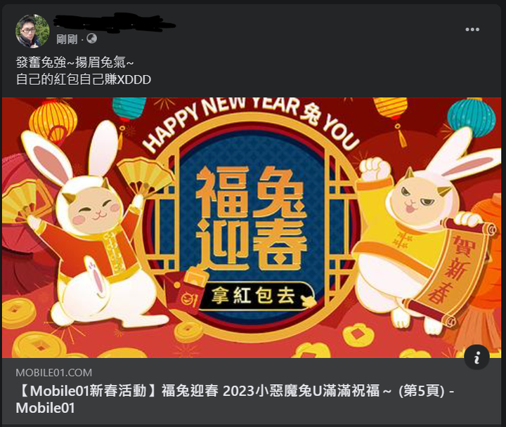
Task: Open the 【Mobile01新春活動】福兔迎春 link title
Action: (235, 400)
